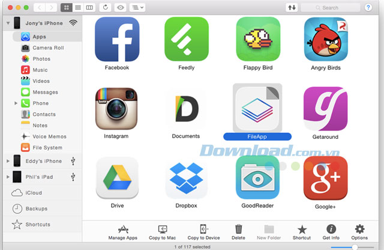Open iCloud in the sidebar
Screen dimensions: 384x250
[43, 193]
